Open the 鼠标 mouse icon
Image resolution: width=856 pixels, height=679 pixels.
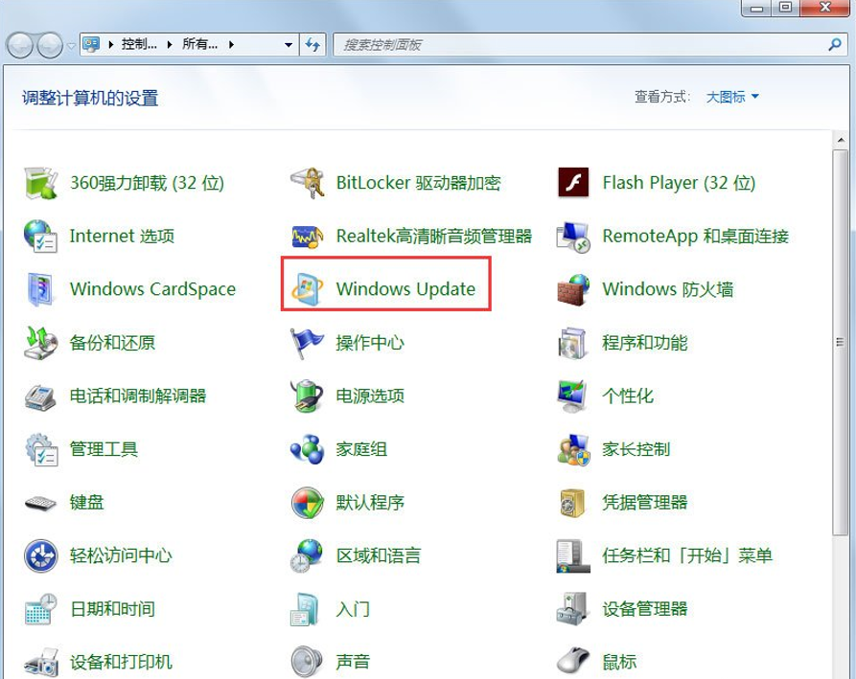coord(573,662)
